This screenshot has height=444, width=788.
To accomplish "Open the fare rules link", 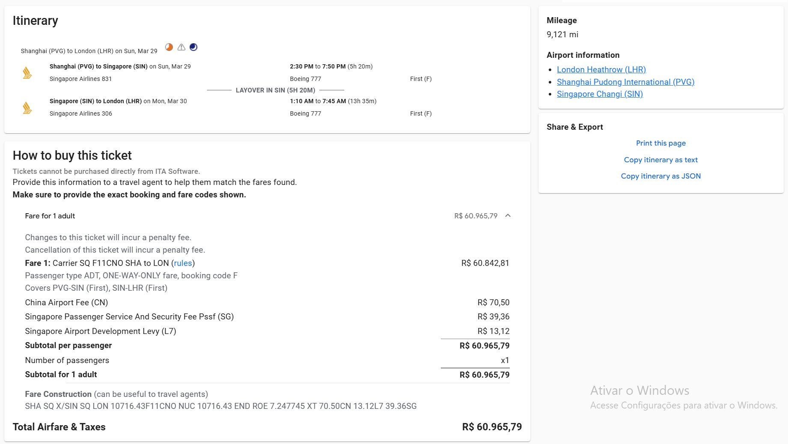I will pos(183,263).
